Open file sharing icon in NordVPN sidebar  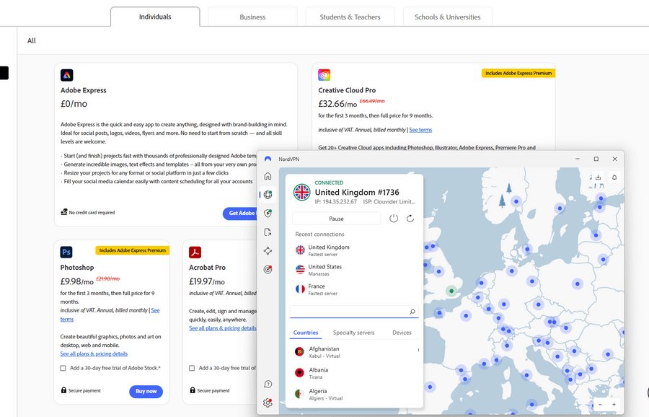tap(268, 232)
